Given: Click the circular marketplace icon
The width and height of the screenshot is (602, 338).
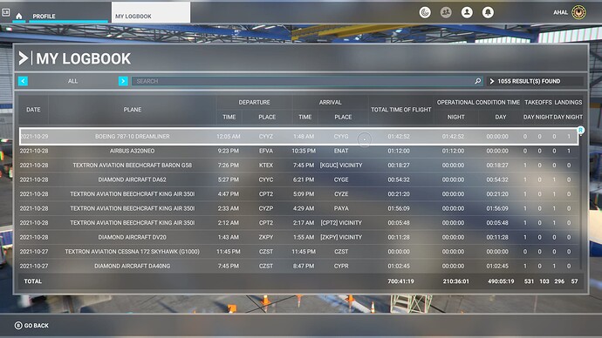Looking at the screenshot, I should [x=425, y=13].
